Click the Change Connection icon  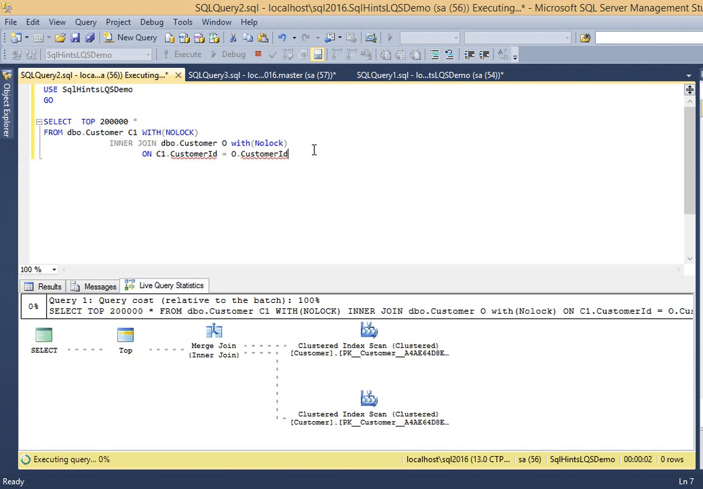(31, 55)
